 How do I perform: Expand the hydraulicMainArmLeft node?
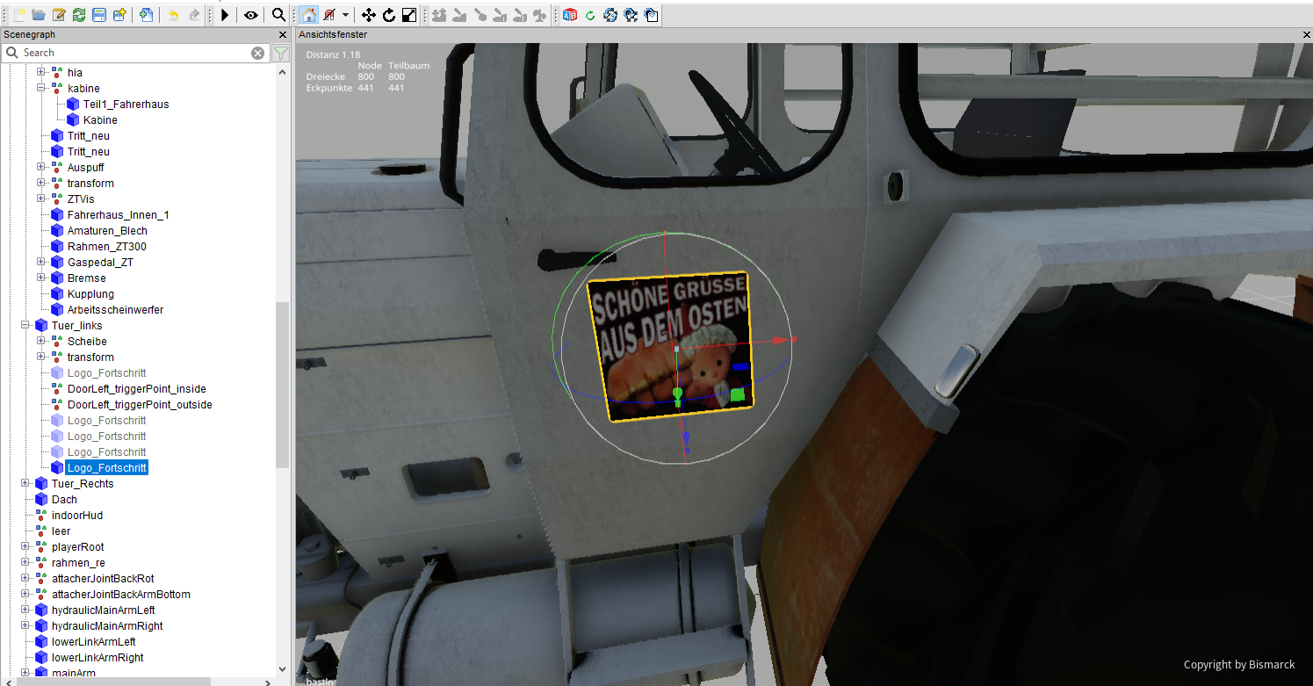coord(25,610)
